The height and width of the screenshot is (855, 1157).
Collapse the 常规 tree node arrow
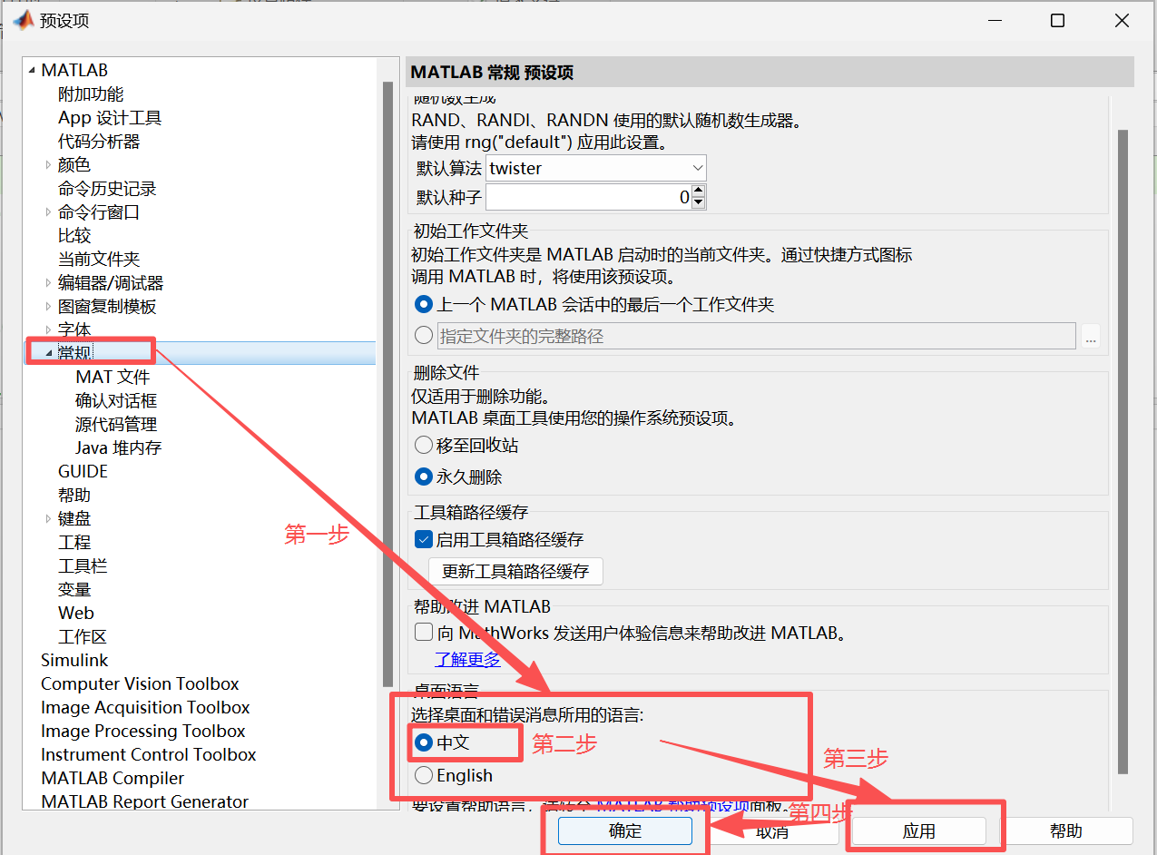click(x=49, y=354)
